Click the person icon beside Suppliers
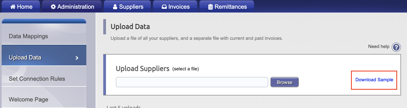 pos(115,7)
